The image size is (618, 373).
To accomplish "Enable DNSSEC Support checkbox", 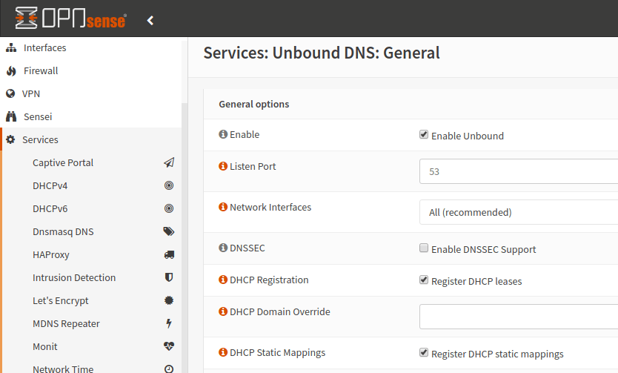I will point(424,248).
